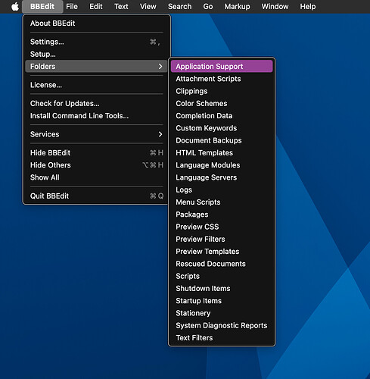Open the Text Filters folder
The width and height of the screenshot is (370, 379).
222,338
